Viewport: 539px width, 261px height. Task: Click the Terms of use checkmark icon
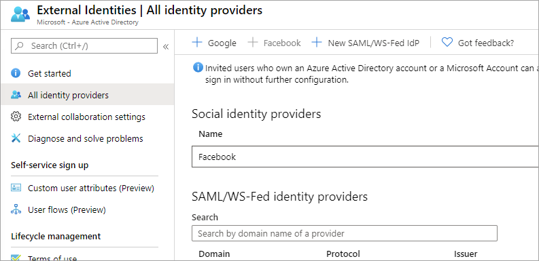coord(16,258)
